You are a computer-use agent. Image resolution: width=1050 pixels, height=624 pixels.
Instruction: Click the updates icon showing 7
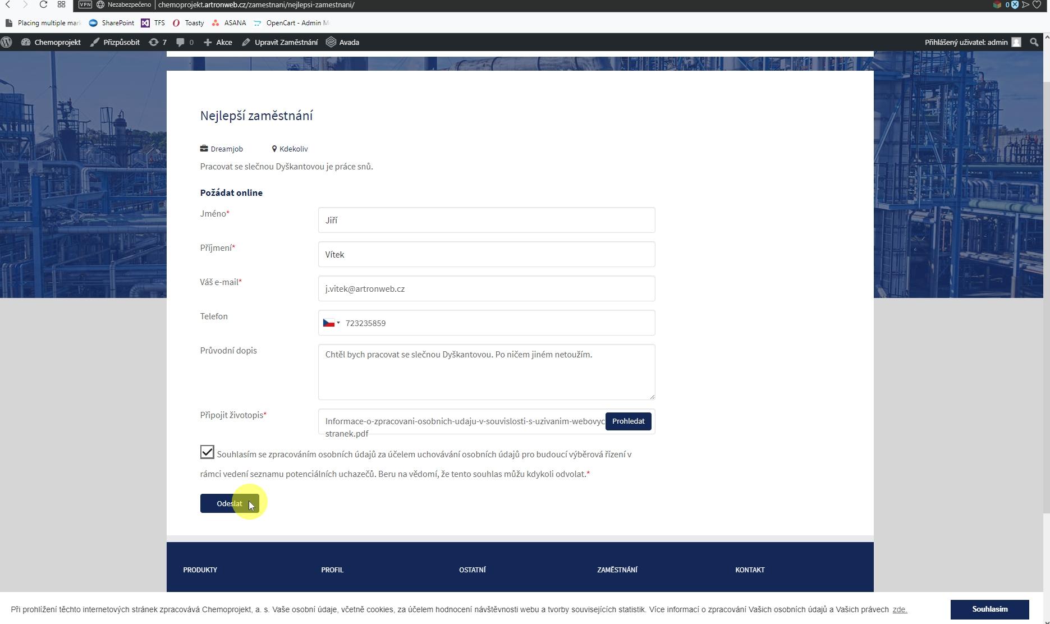click(x=157, y=42)
